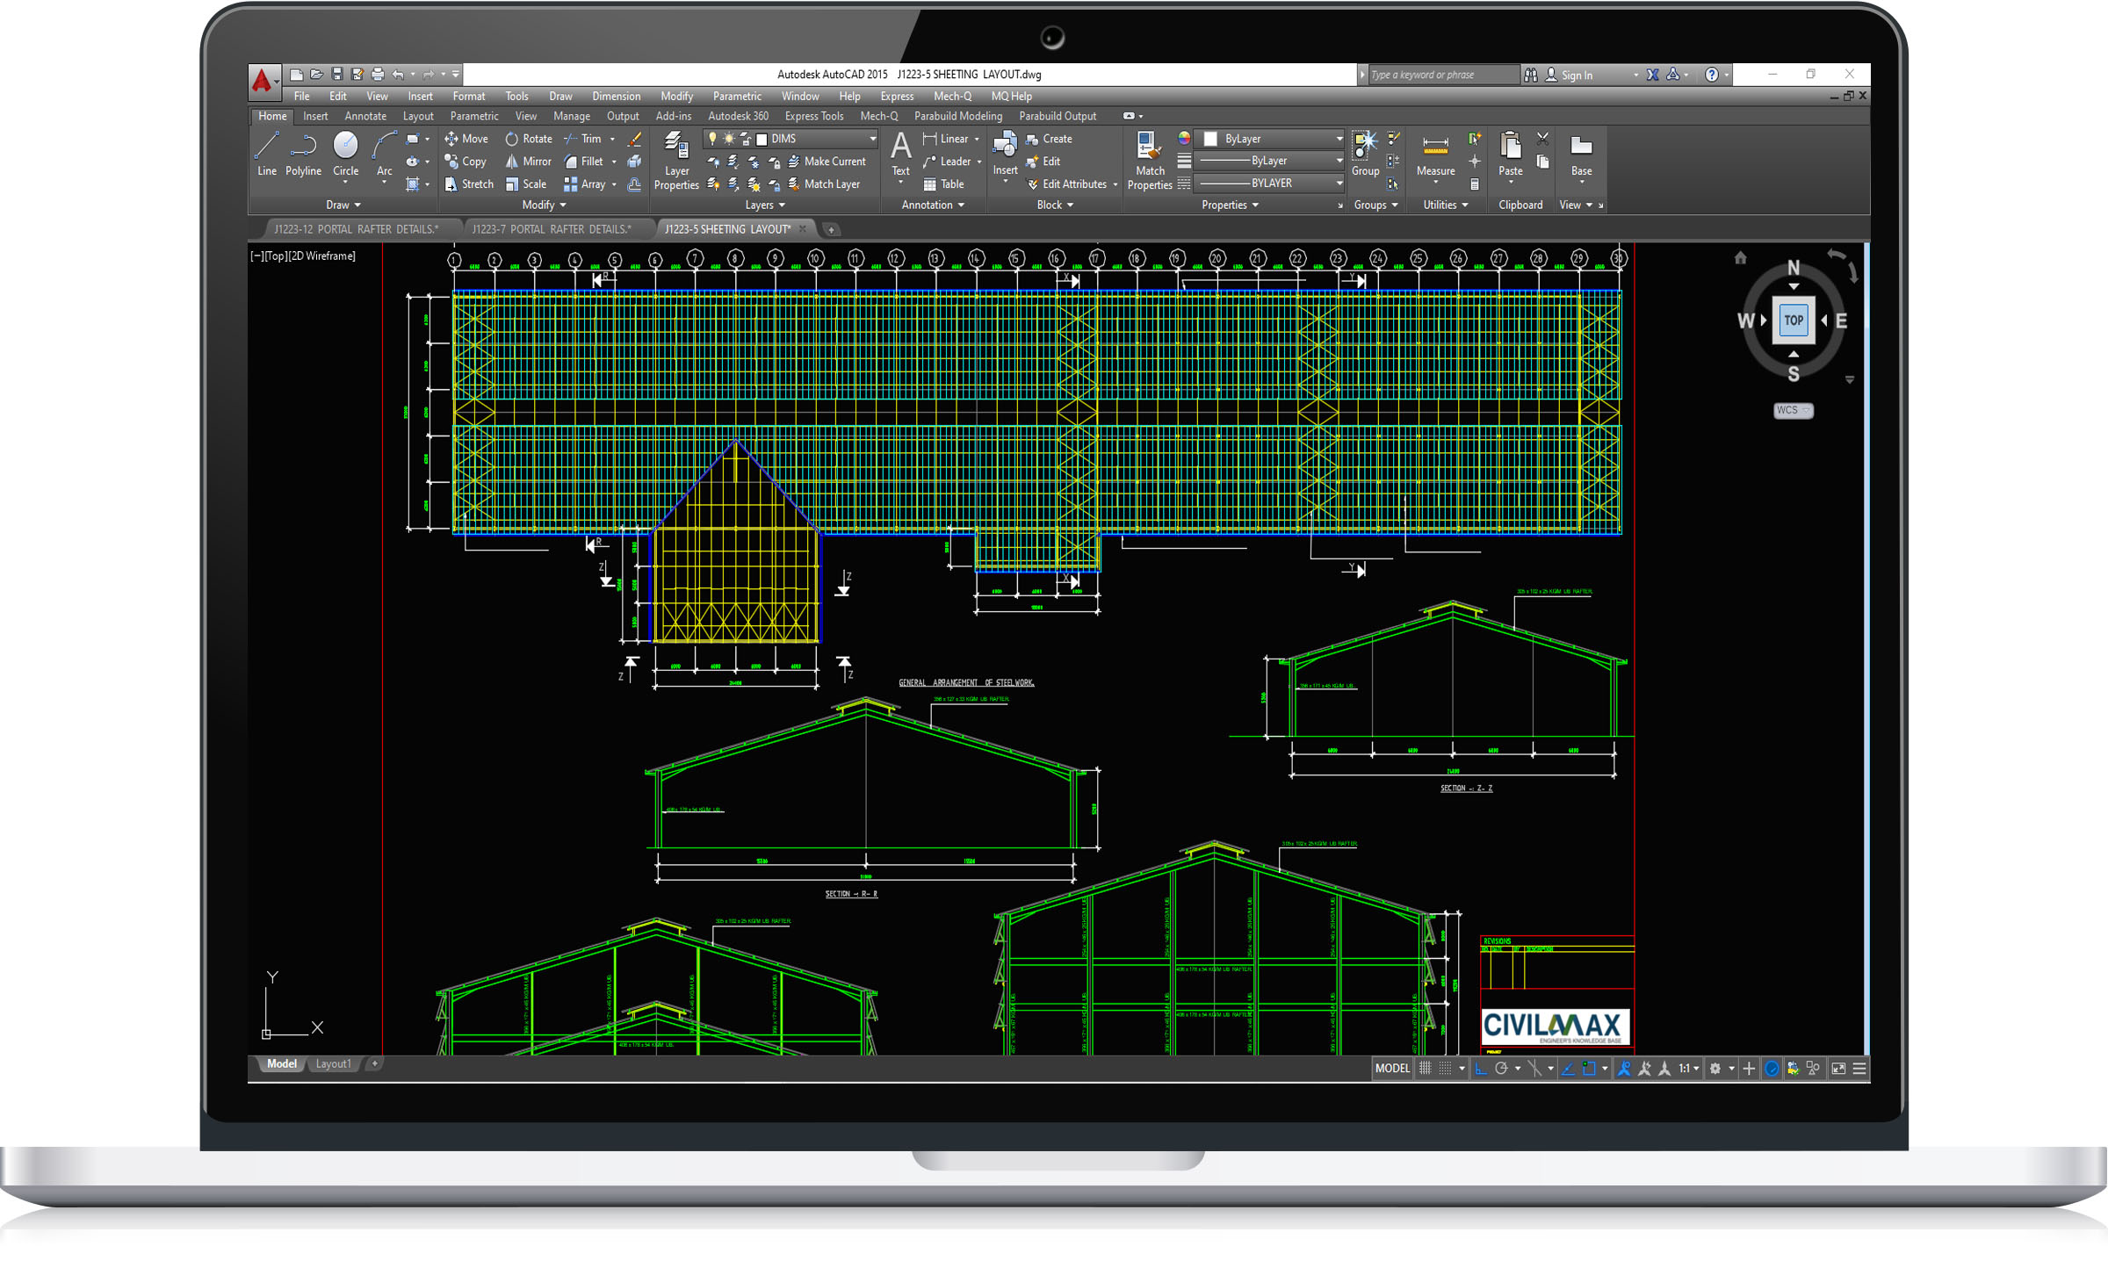Switch to the Annotate ribbon tab
Image resolution: width=2108 pixels, height=1268 pixels.
click(365, 116)
